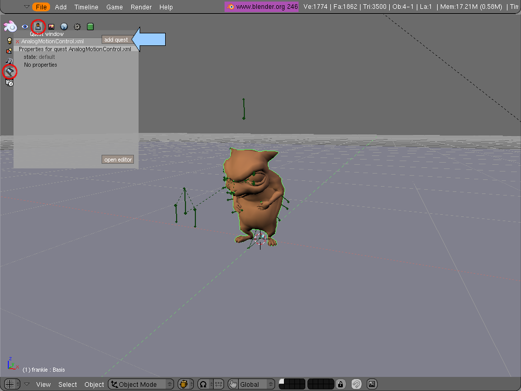
Task: Click the flag icon in left sidebar
Action: pos(9,71)
